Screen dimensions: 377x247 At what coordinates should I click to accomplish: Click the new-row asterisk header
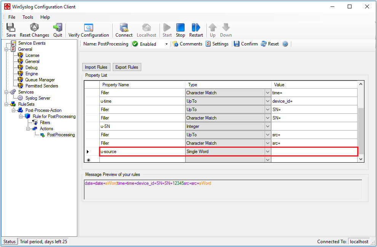[92, 160]
